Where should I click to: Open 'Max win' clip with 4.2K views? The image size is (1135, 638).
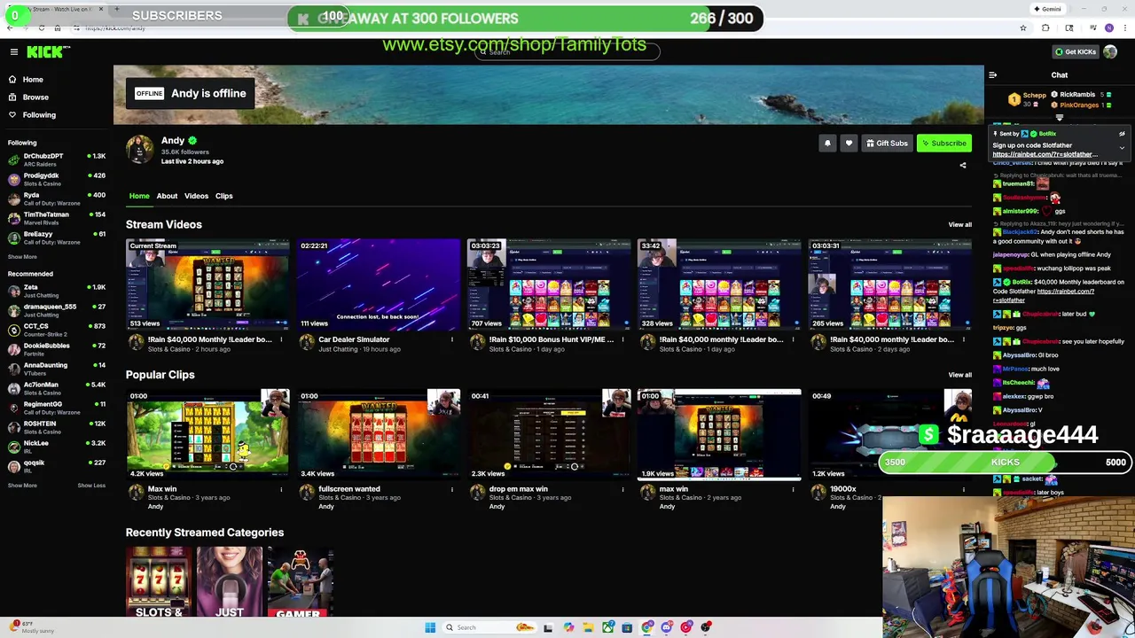(207, 434)
